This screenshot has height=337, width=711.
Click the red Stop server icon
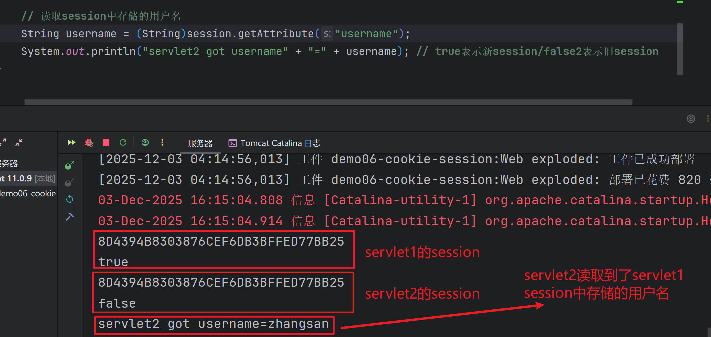(x=106, y=142)
